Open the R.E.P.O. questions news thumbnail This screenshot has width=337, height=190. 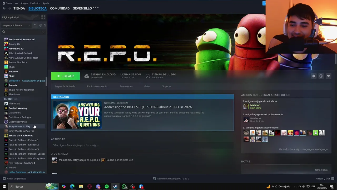(x=77, y=115)
